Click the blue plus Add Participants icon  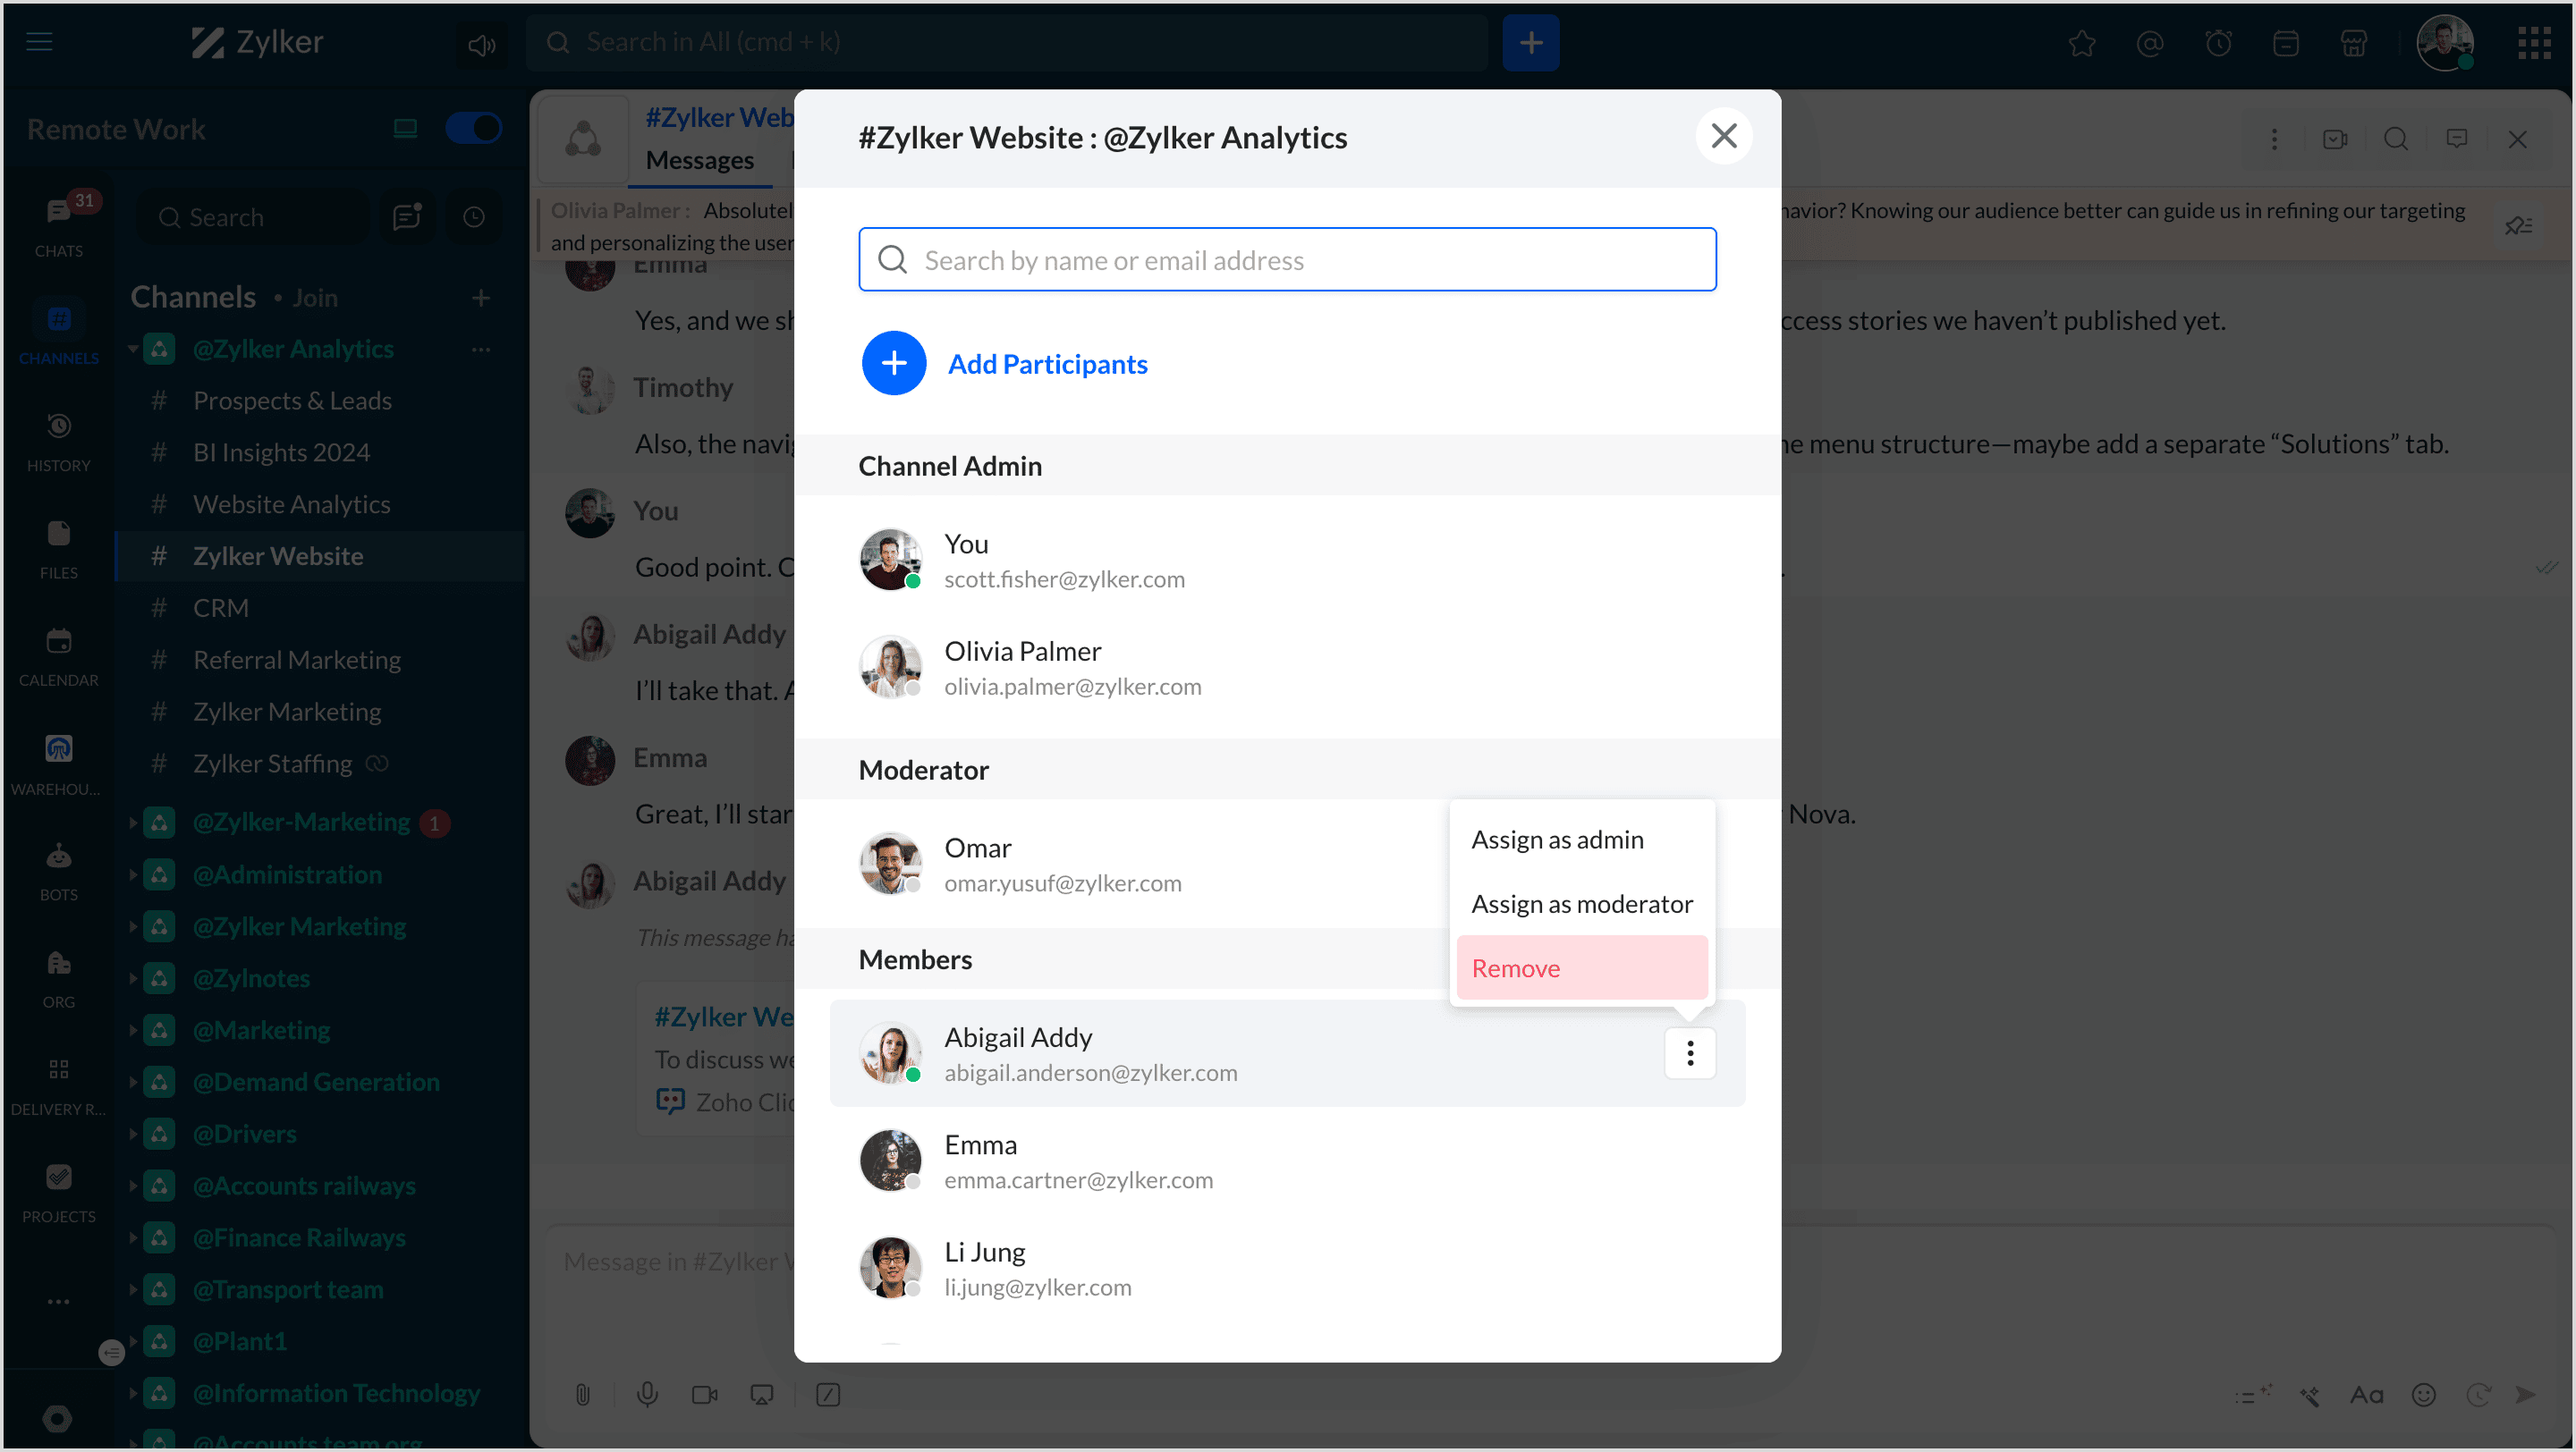click(x=893, y=363)
